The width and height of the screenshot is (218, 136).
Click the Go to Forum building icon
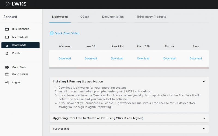[7, 74]
